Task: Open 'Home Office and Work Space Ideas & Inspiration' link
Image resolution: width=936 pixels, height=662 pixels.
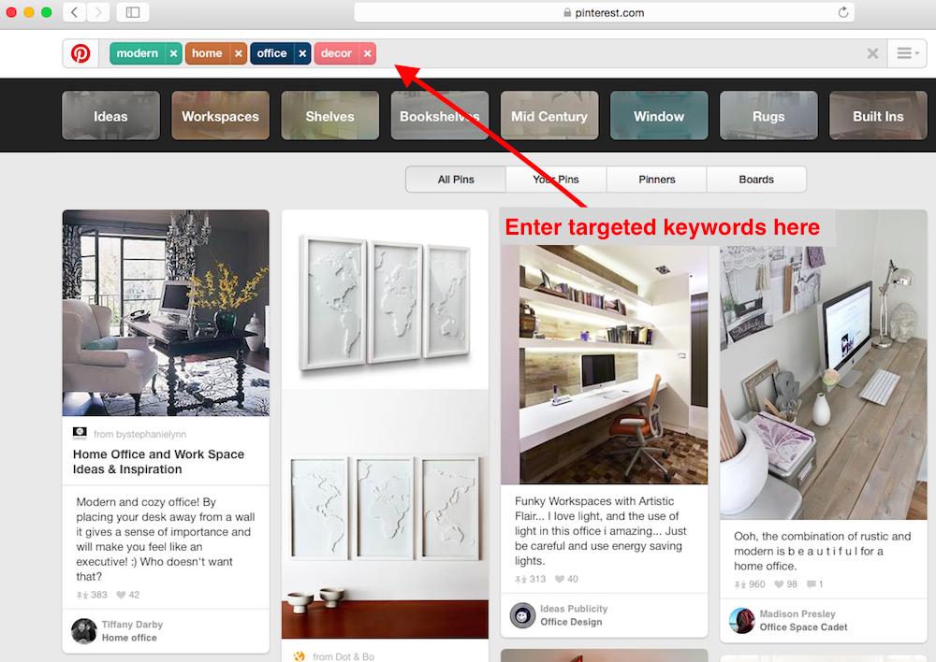Action: pos(159,462)
